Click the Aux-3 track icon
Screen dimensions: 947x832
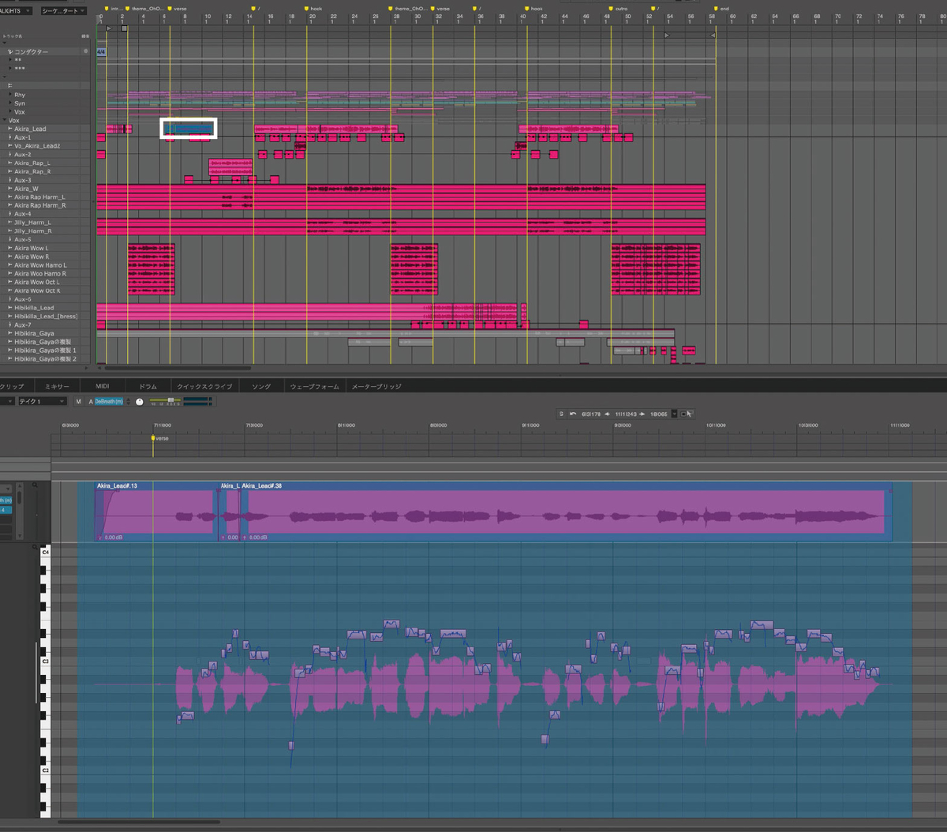pos(9,180)
